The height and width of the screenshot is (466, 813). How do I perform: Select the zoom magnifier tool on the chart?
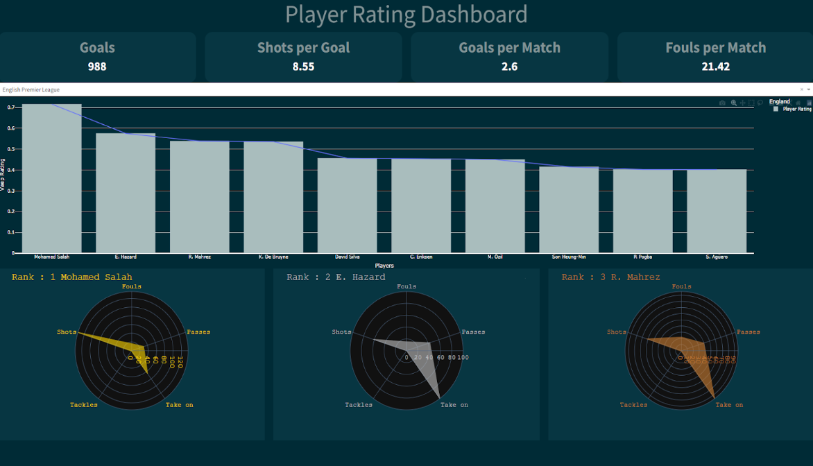coord(733,103)
